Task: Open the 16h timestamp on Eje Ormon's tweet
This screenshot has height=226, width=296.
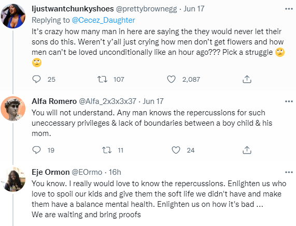Action: (115, 172)
